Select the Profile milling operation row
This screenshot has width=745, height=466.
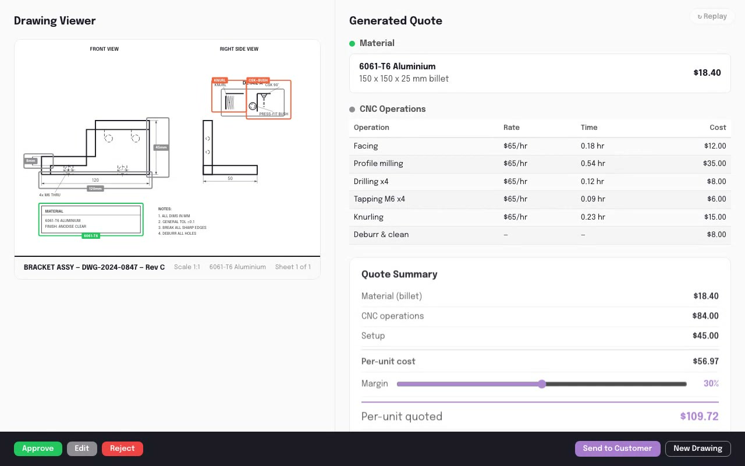(540, 164)
